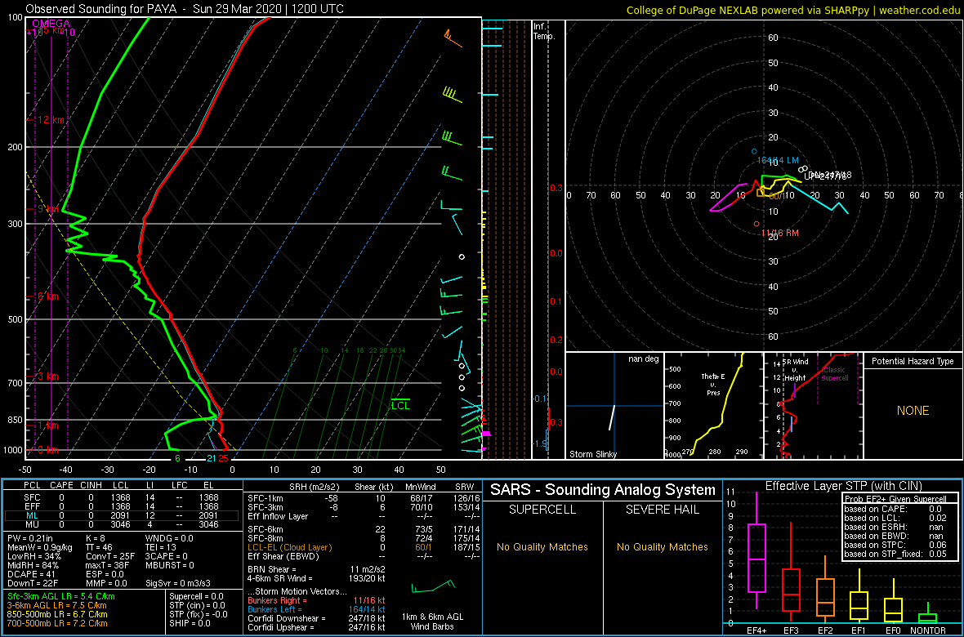The height and width of the screenshot is (637, 964).
Task: Click the green LCL marker on the skew-T
Action: 400,405
